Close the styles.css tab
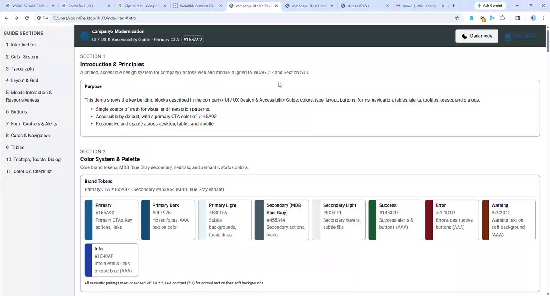The height and width of the screenshot is (296, 550). coord(388,6)
